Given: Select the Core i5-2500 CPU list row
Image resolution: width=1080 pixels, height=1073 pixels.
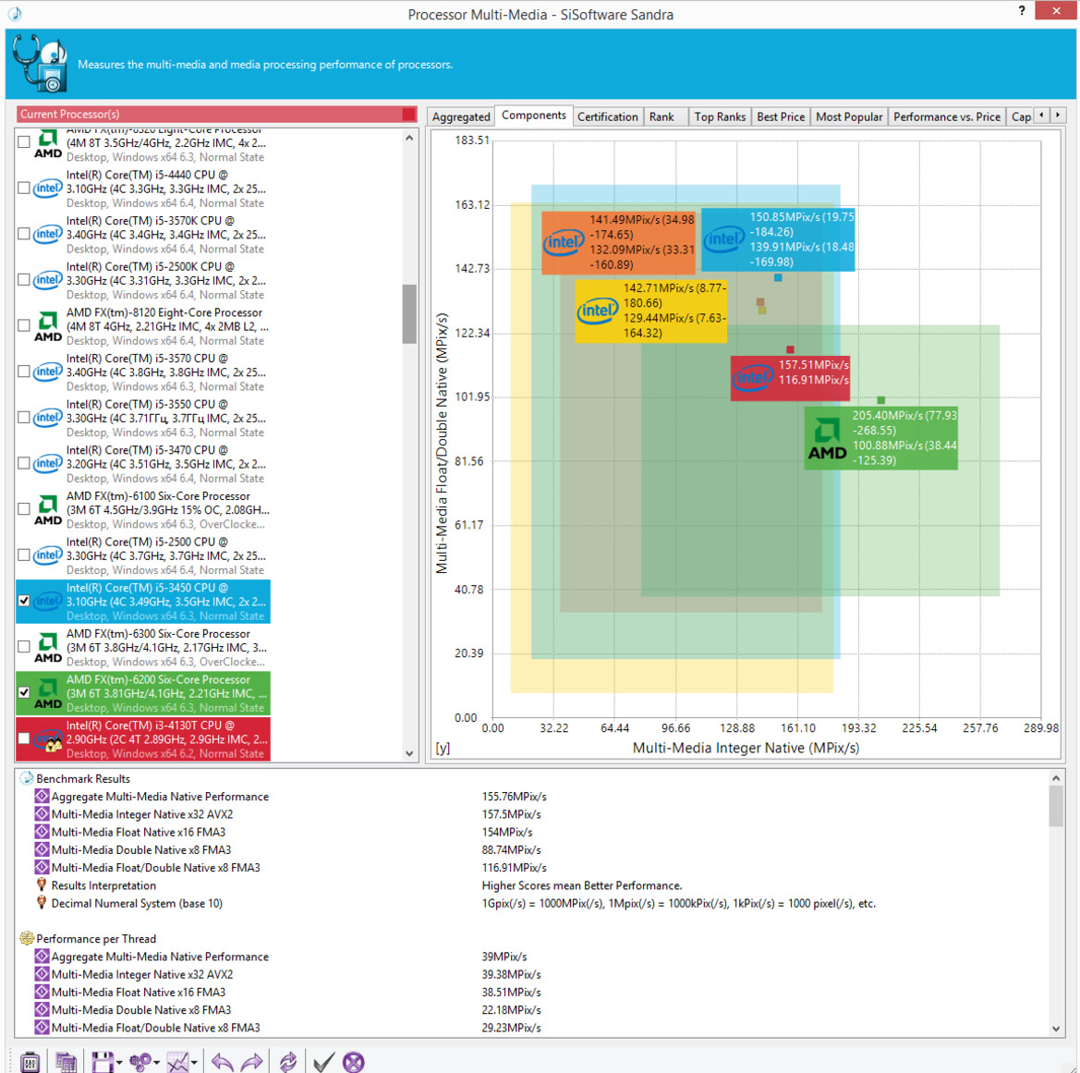Looking at the screenshot, I should [x=143, y=555].
